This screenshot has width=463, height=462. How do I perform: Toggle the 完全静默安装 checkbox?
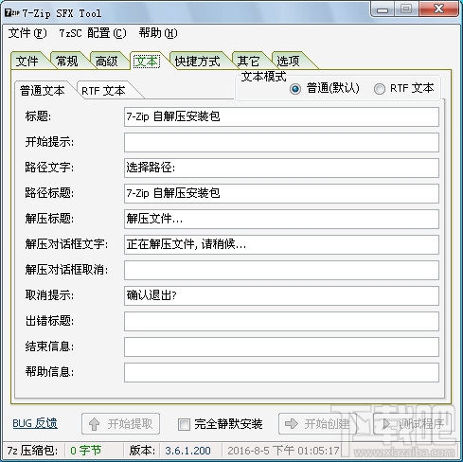pos(184,424)
